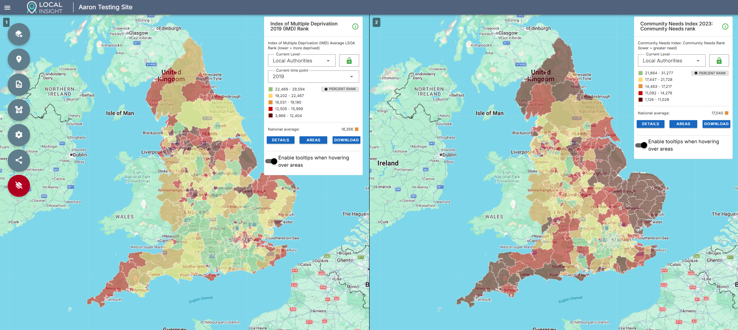This screenshot has height=330, width=738.
Task: Enable hover tooltips on Community Needs map
Action: pos(641,145)
